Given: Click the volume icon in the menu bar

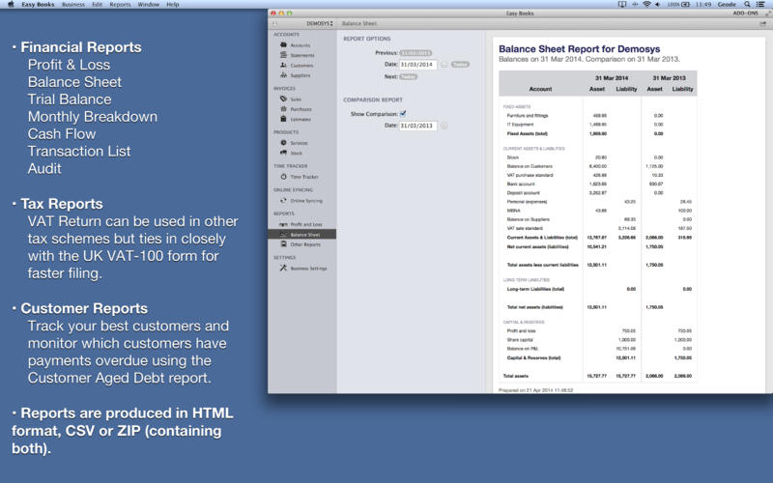Looking at the screenshot, I should tap(658, 4).
